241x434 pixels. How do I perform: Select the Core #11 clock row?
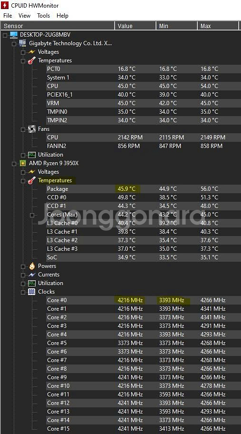tap(143, 394)
